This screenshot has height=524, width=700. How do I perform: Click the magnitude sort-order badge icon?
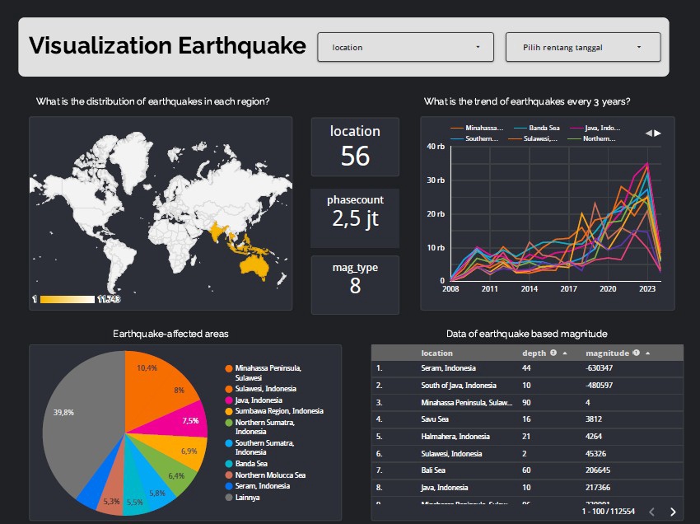[637, 353]
